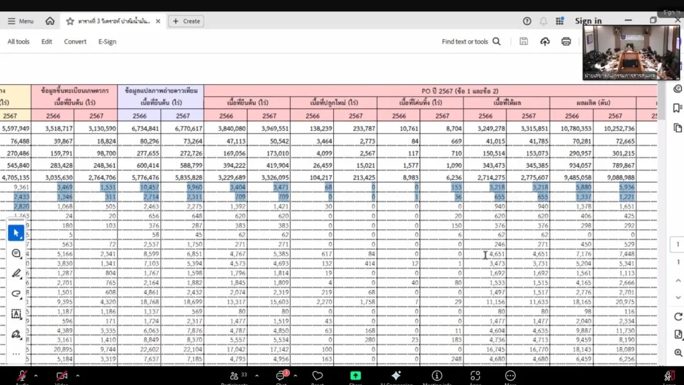Print the document with the printer icon

[566, 41]
